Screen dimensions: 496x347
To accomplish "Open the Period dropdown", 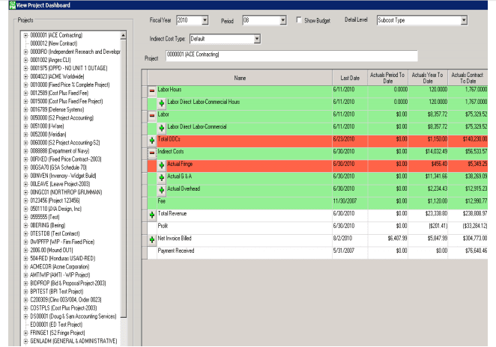I will (282, 20).
